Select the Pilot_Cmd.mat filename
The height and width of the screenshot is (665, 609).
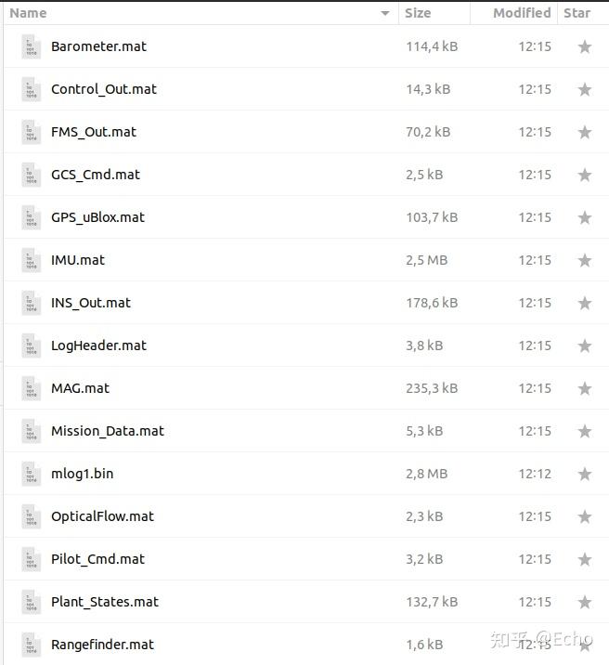point(98,559)
